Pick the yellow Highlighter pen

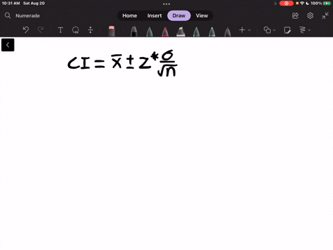pyautogui.click(x=181, y=31)
